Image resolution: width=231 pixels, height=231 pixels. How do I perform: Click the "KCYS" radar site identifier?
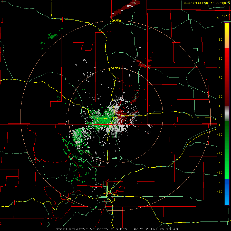tap(139, 229)
